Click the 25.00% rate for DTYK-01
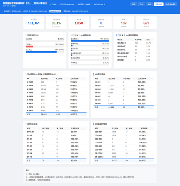 pos(74,132)
